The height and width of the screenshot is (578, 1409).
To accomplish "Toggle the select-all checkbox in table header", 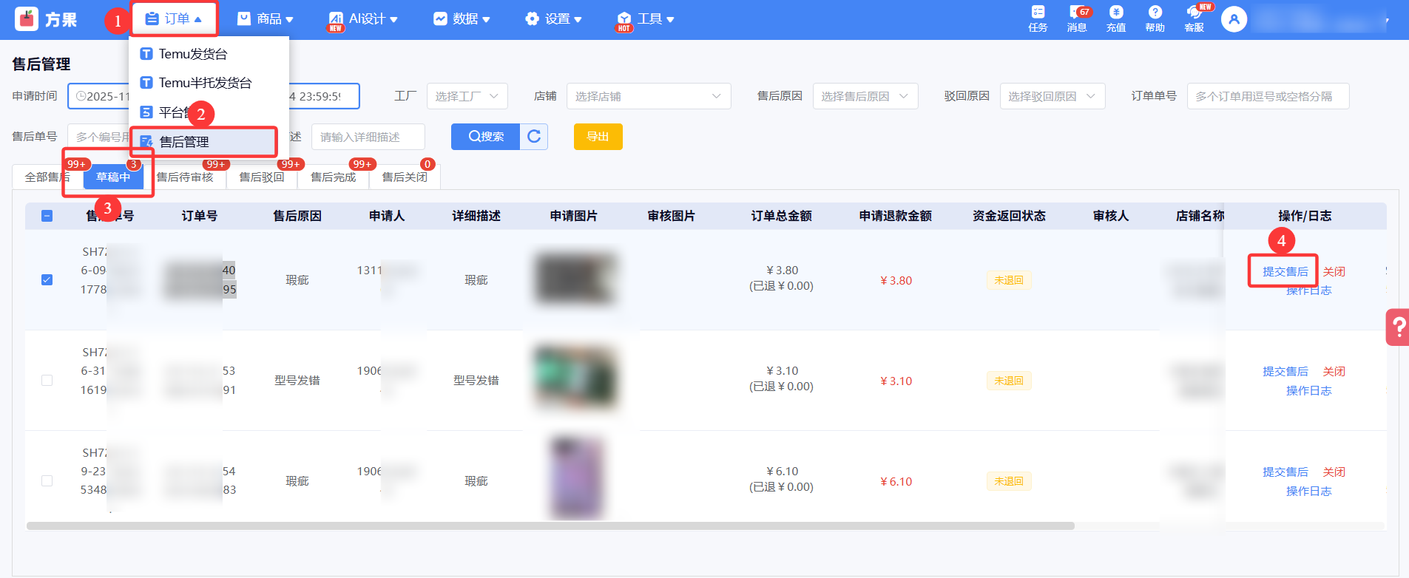I will (47, 216).
